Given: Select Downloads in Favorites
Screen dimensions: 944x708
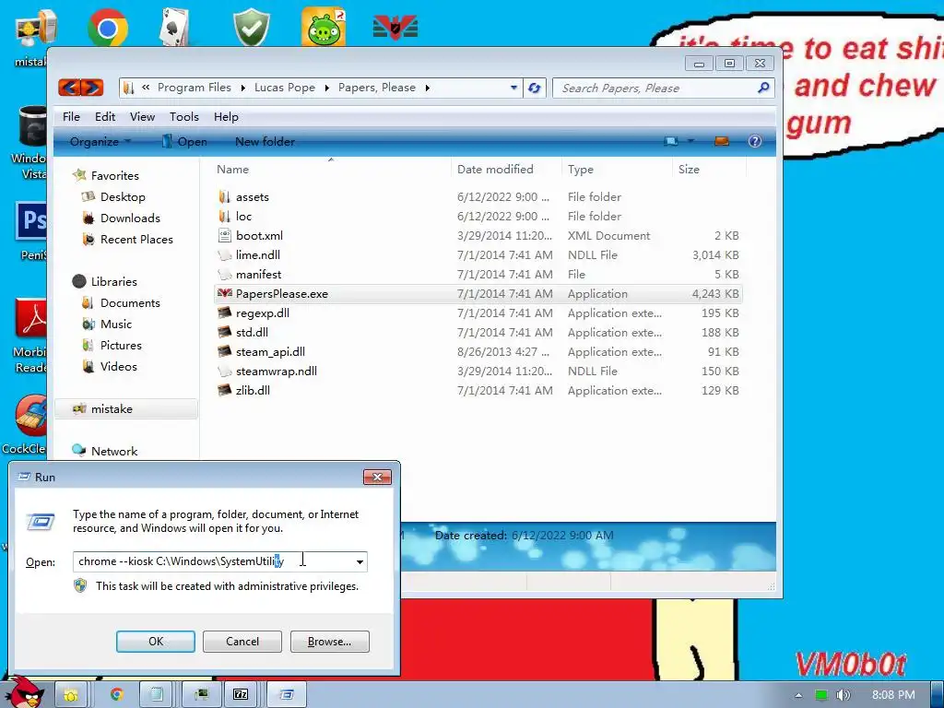Looking at the screenshot, I should point(130,218).
